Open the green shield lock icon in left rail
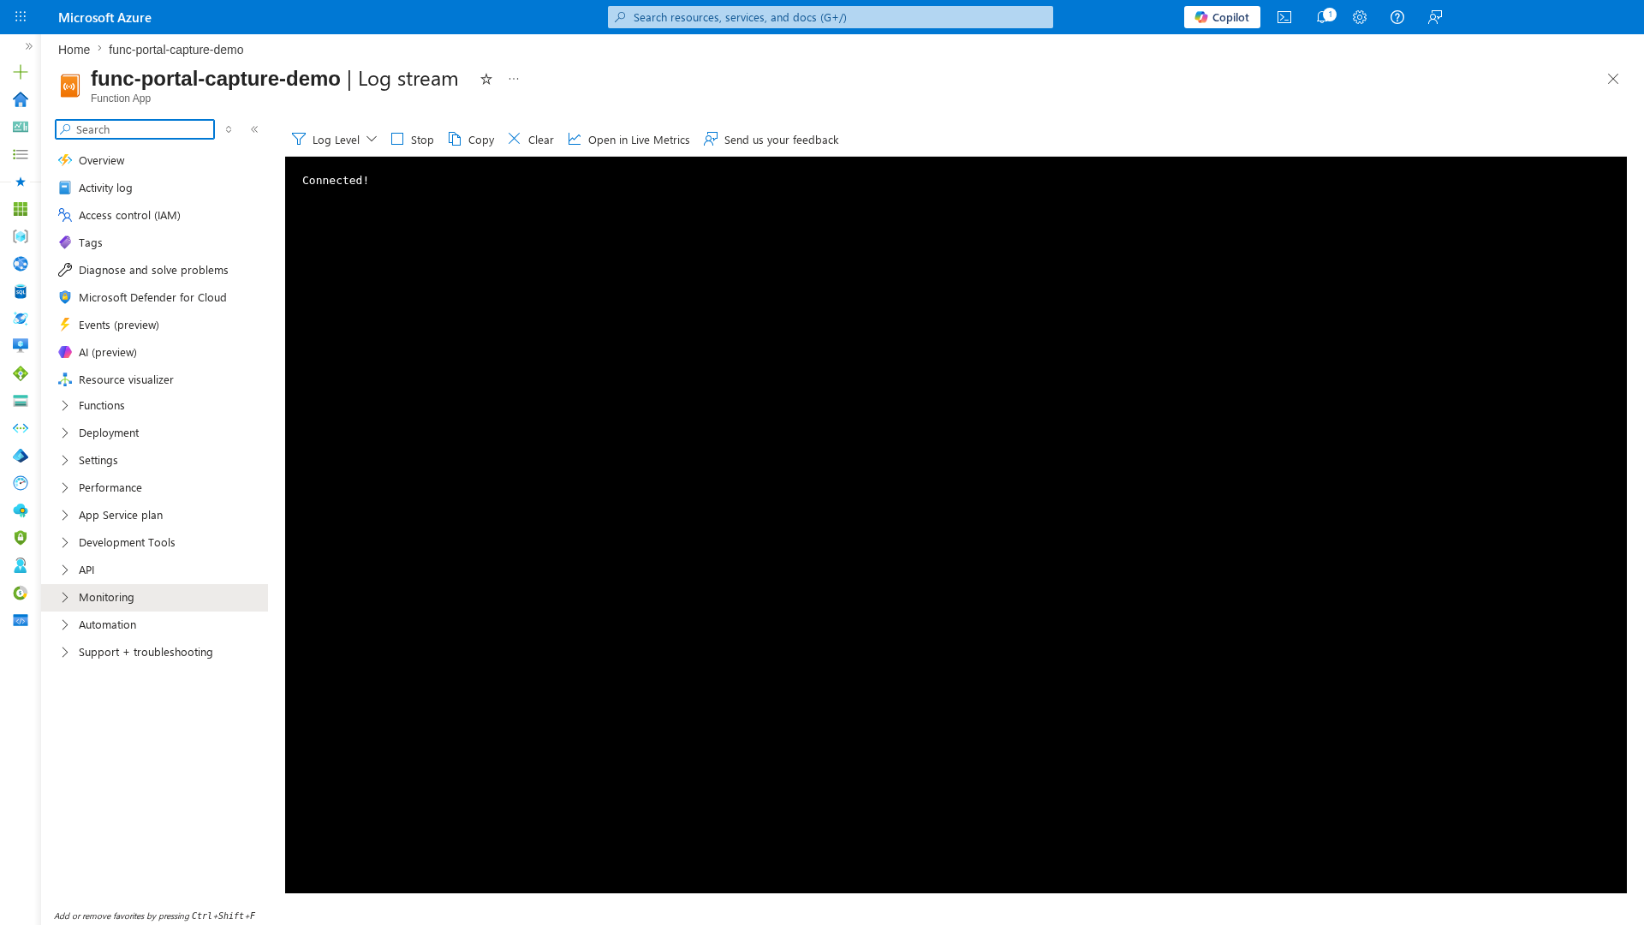Image resolution: width=1644 pixels, height=925 pixels. [21, 538]
